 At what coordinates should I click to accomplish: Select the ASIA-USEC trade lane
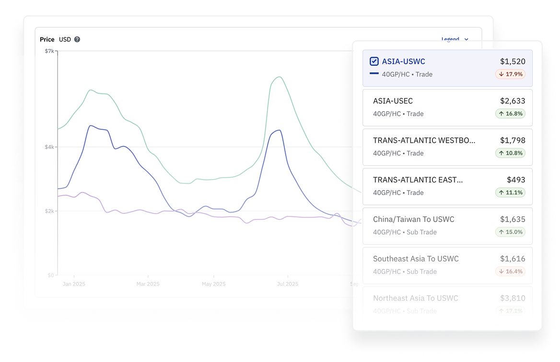click(x=447, y=107)
